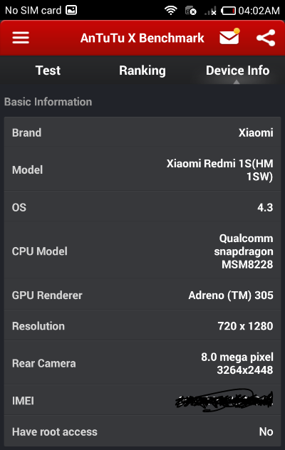This screenshot has width=285, height=450.
Task: Open the hamburger menu icon
Action: point(21,38)
